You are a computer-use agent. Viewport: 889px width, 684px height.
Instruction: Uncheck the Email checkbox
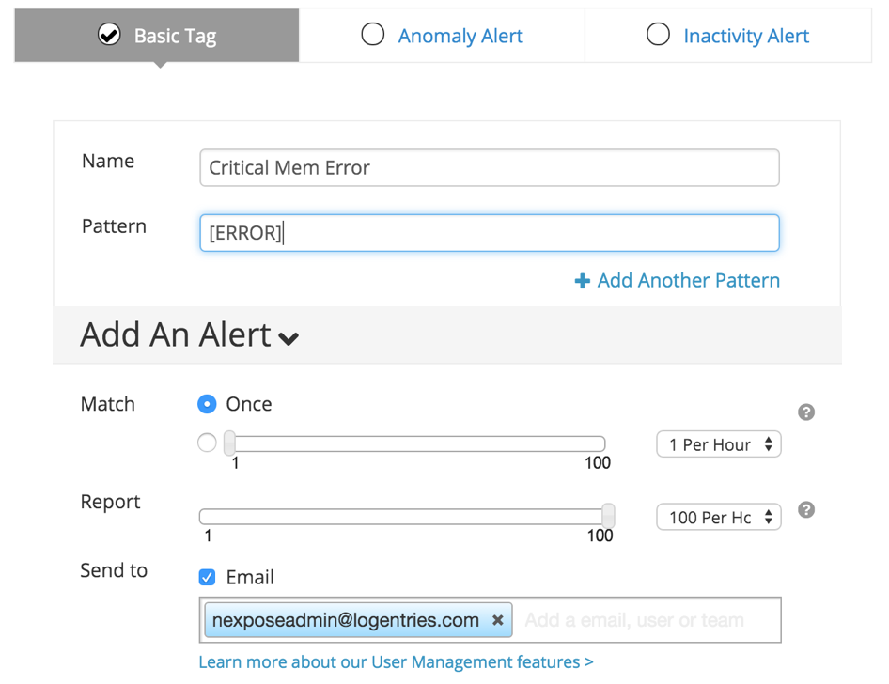tap(207, 577)
